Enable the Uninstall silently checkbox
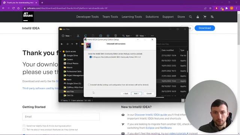 click(x=89, y=85)
